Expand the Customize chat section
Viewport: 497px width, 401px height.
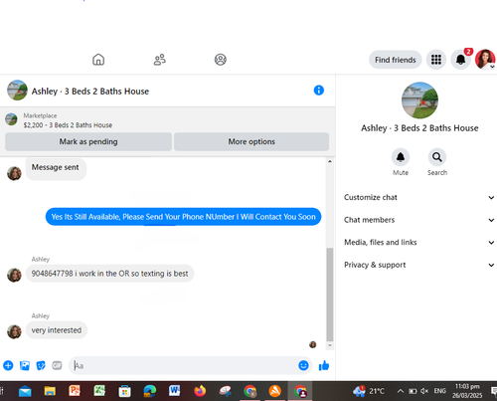pos(419,197)
